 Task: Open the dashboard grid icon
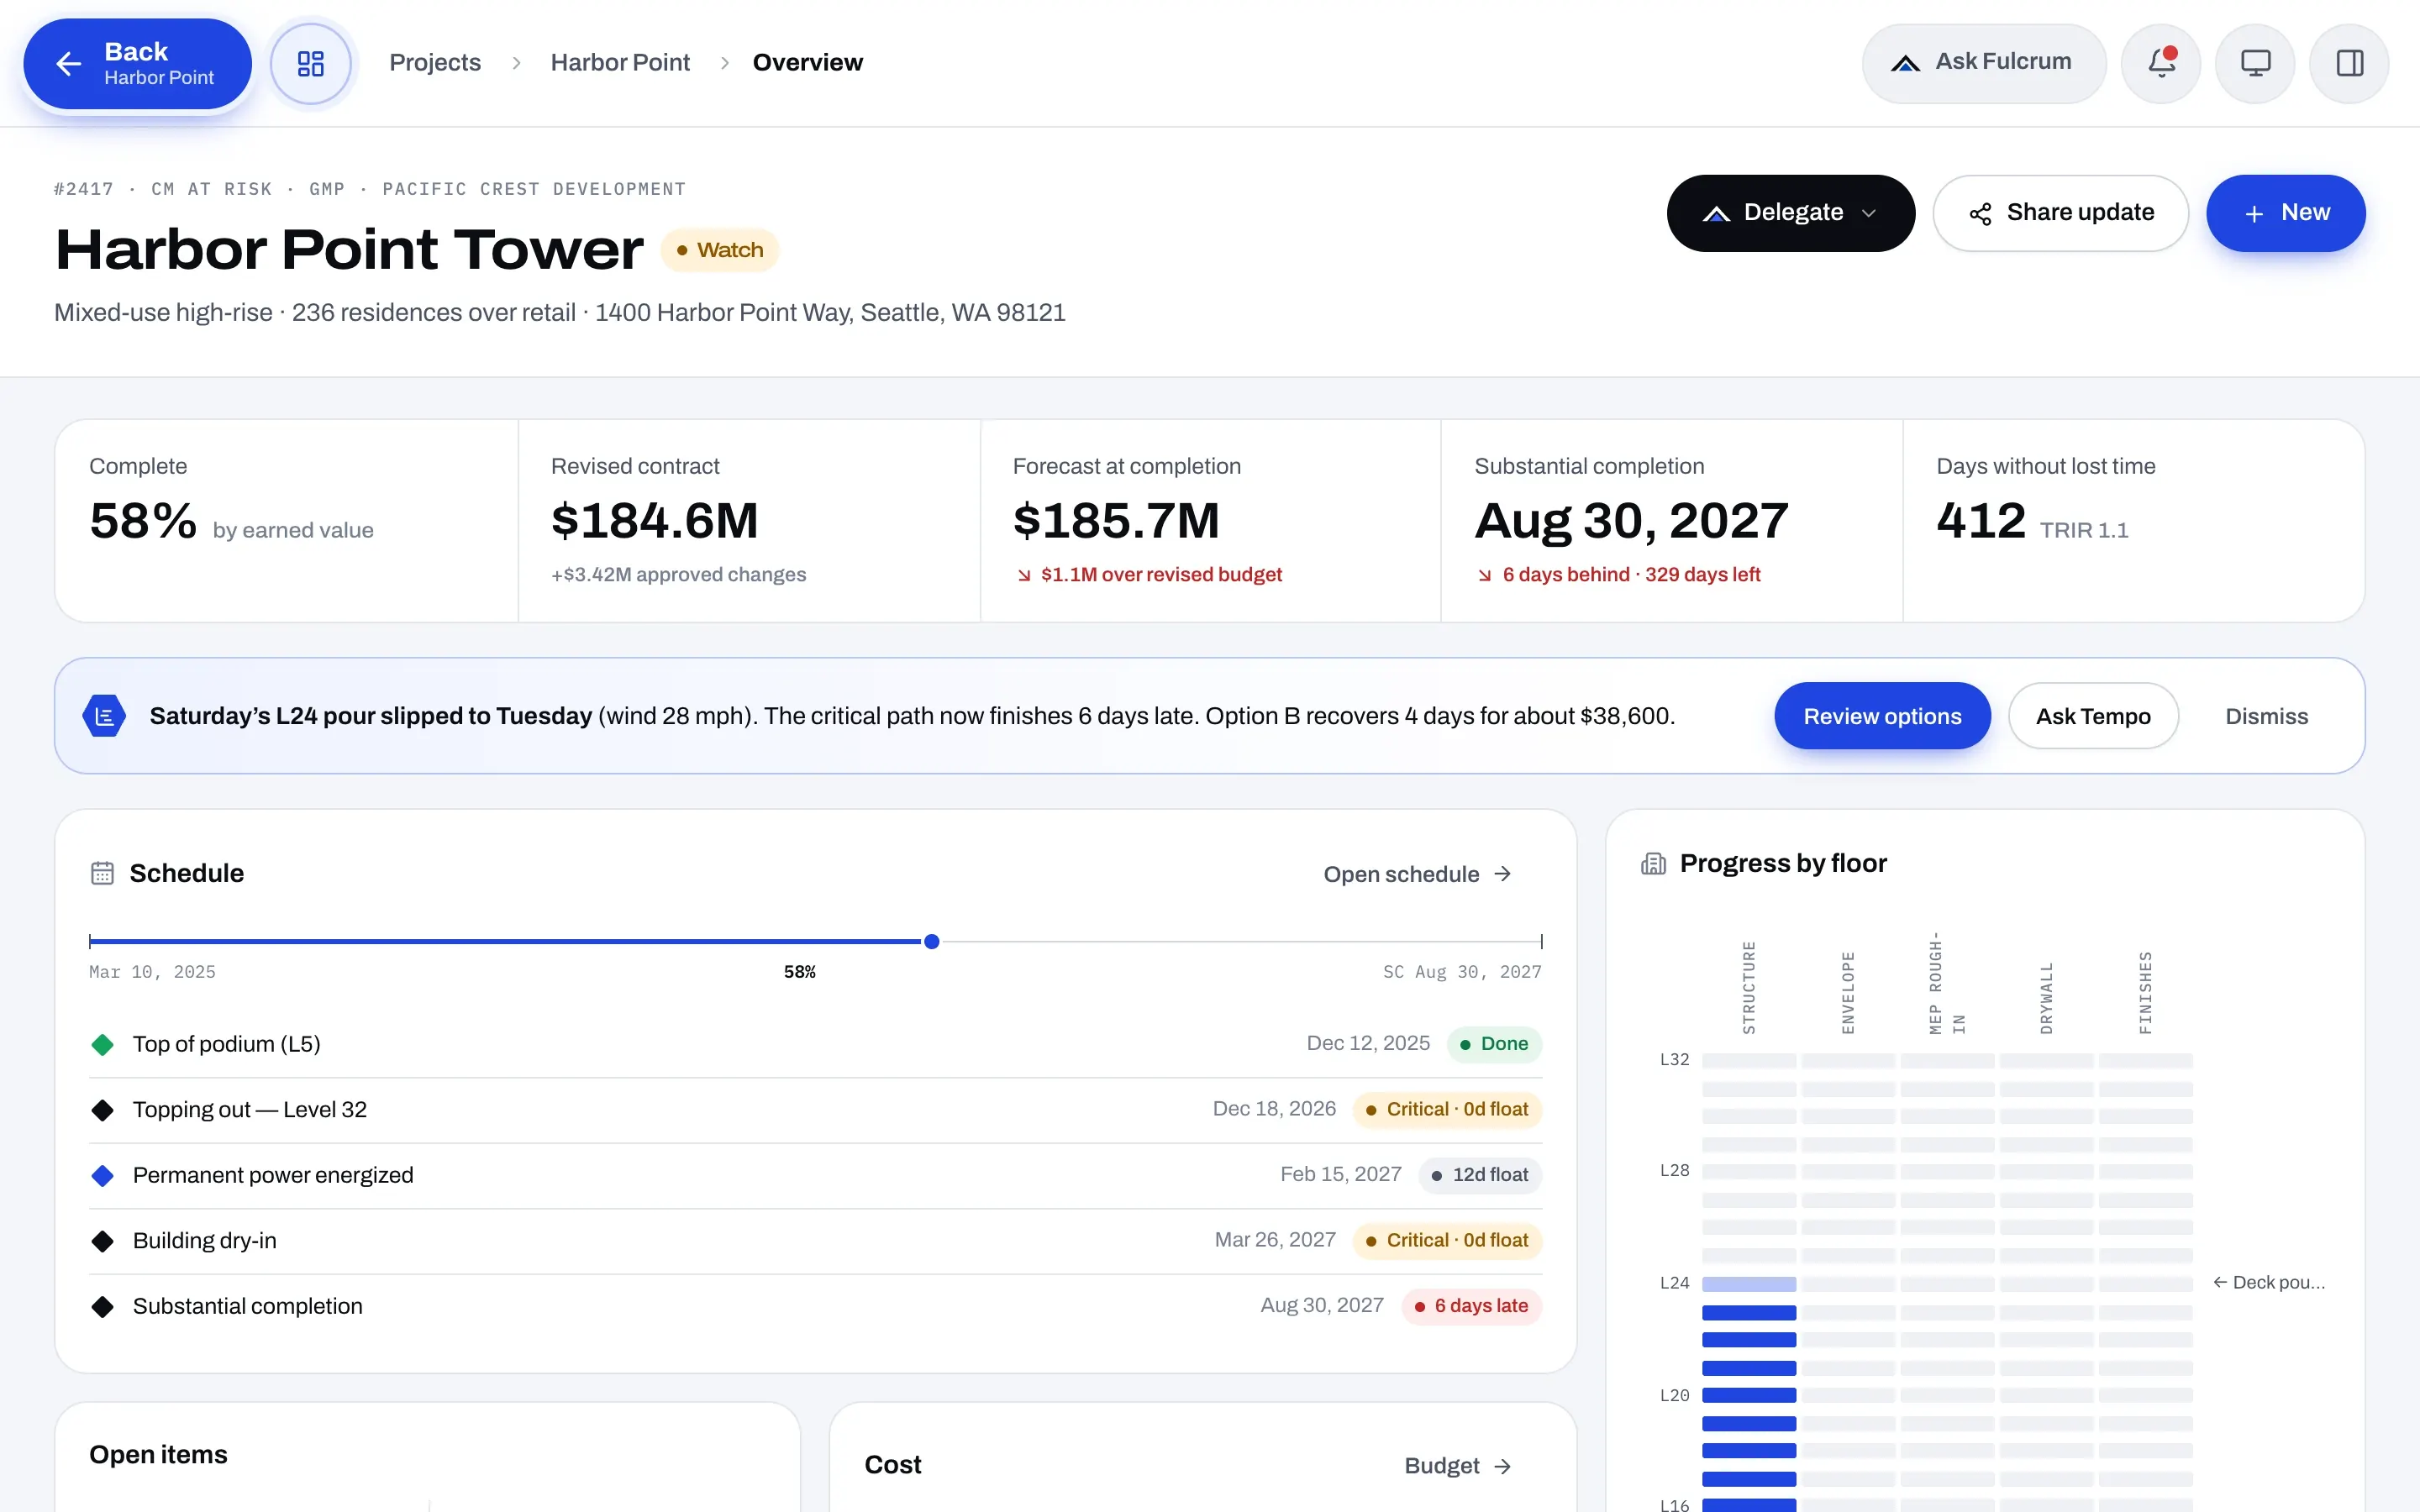tap(311, 63)
